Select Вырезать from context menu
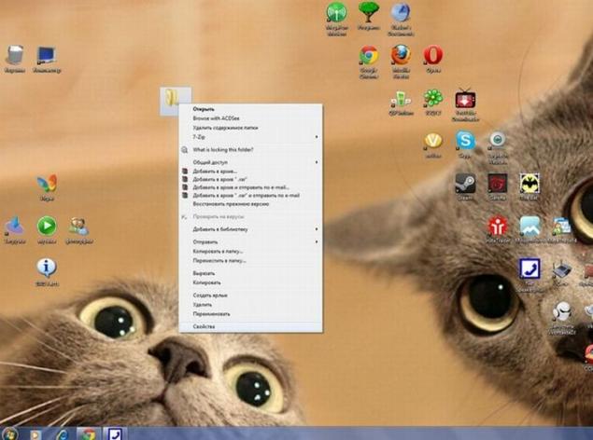The height and width of the screenshot is (440, 593). (250, 273)
